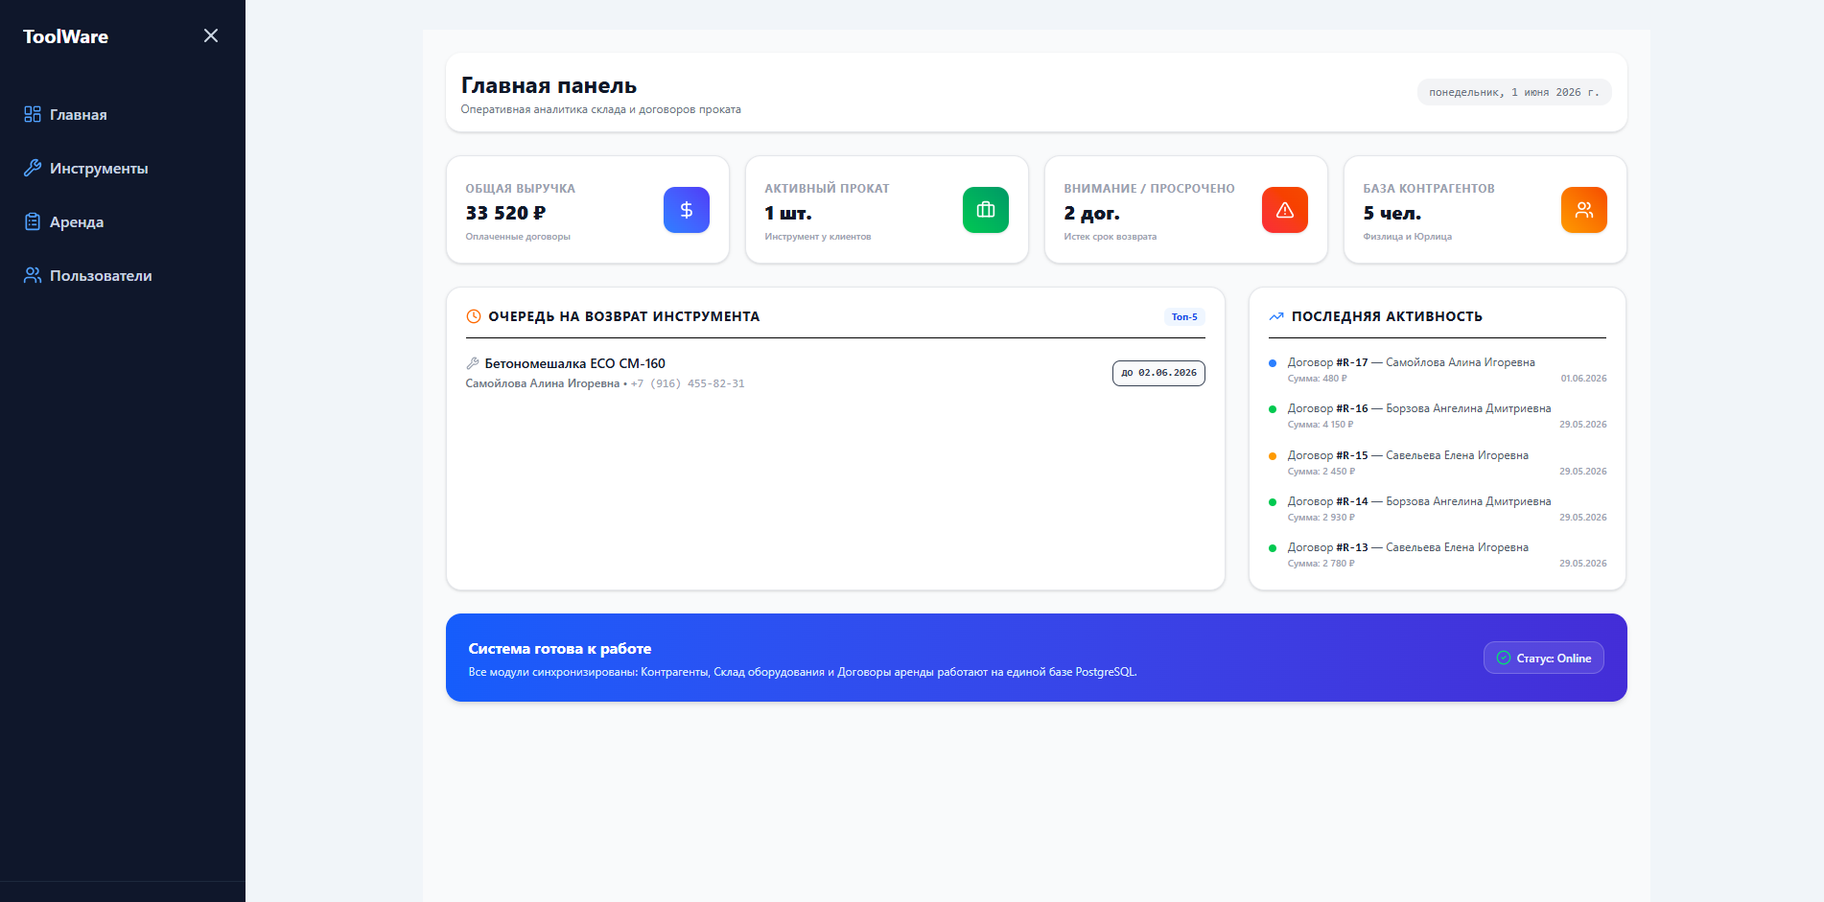Click the orange contractors people icon
Viewport: 1824px width, 902px height.
coord(1584,210)
